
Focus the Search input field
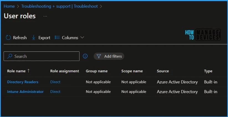pyautogui.click(x=42, y=56)
